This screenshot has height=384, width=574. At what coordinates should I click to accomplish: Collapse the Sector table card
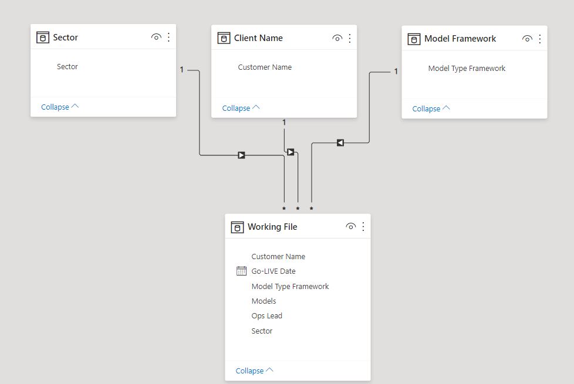pos(60,107)
